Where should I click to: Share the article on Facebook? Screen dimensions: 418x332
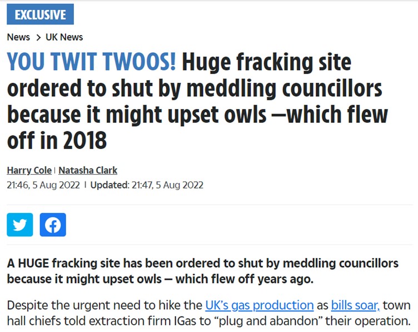(x=53, y=225)
